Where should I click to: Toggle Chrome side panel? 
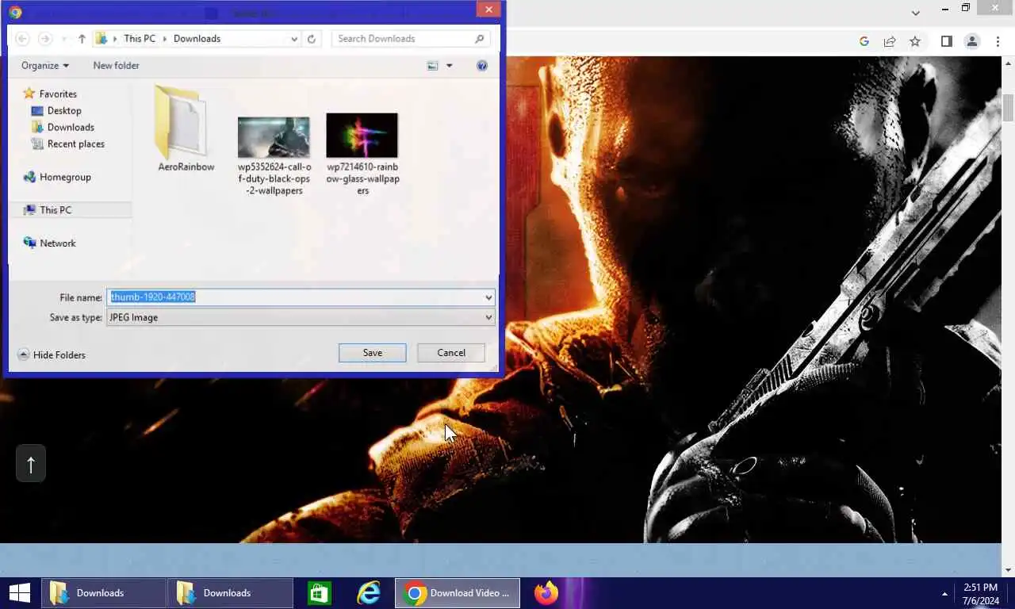tap(946, 41)
